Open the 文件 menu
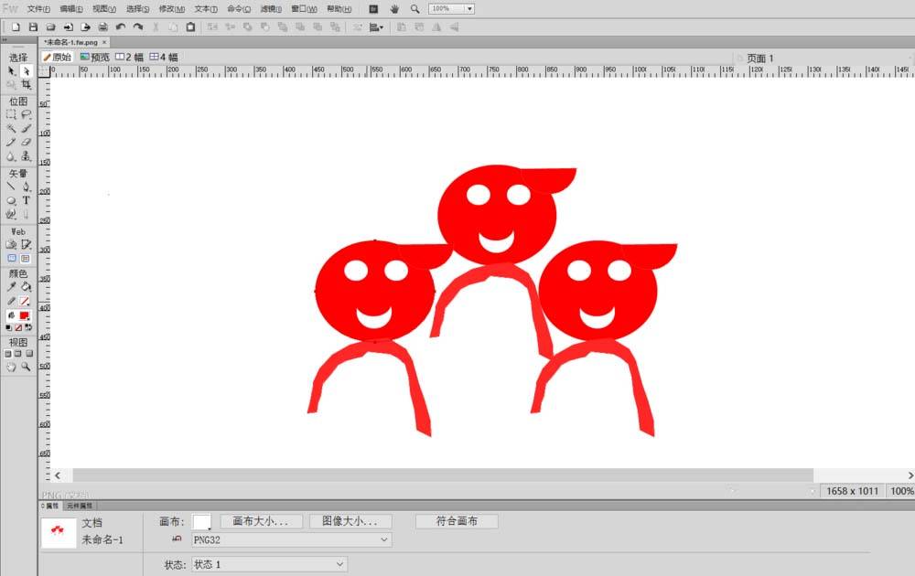 pyautogui.click(x=39, y=8)
